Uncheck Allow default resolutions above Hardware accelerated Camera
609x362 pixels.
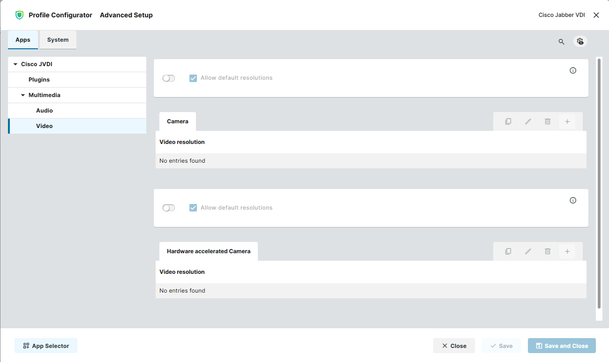[x=193, y=208]
